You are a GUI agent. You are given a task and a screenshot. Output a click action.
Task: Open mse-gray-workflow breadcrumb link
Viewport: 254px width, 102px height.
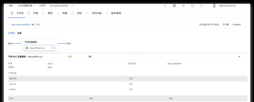click(x=59, y=6)
